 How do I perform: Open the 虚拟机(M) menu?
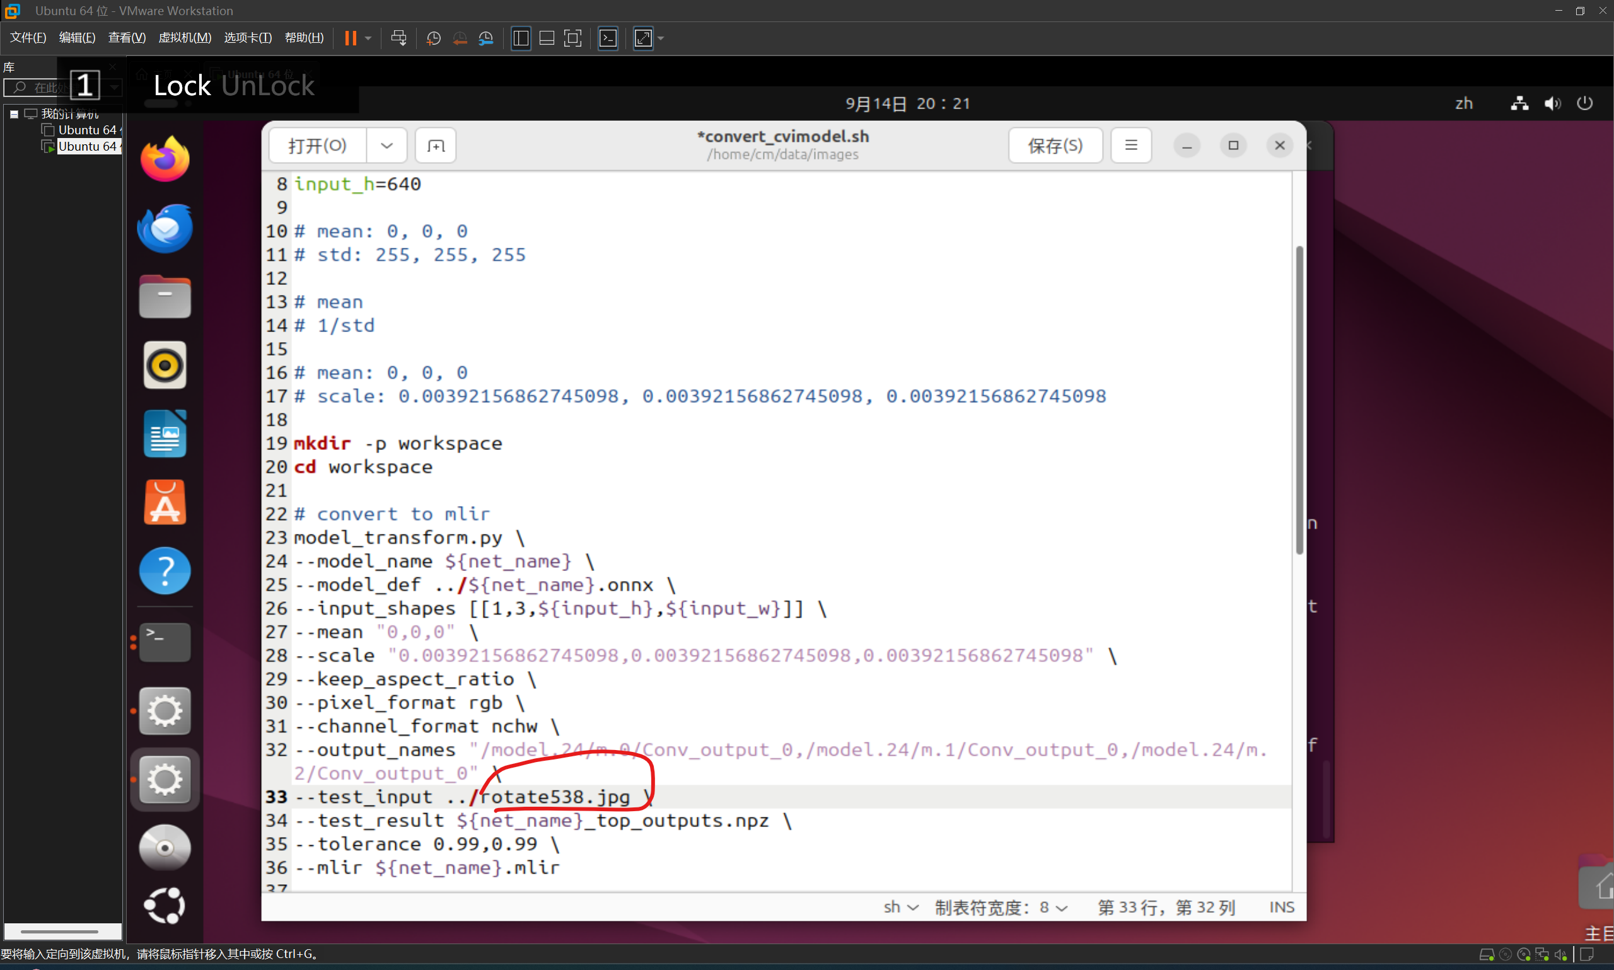[184, 38]
